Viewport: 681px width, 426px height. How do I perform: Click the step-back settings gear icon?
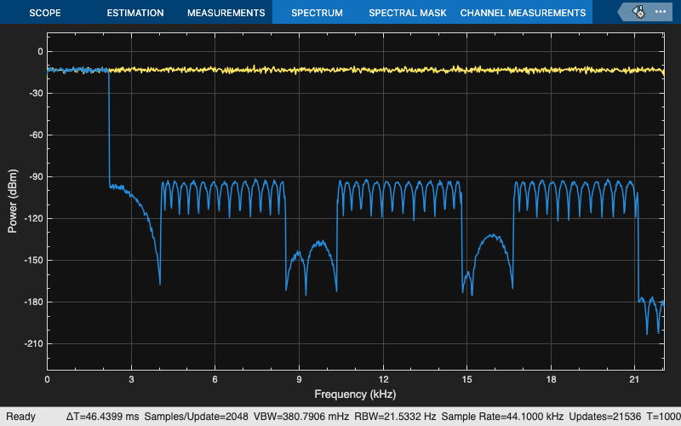tap(639, 12)
